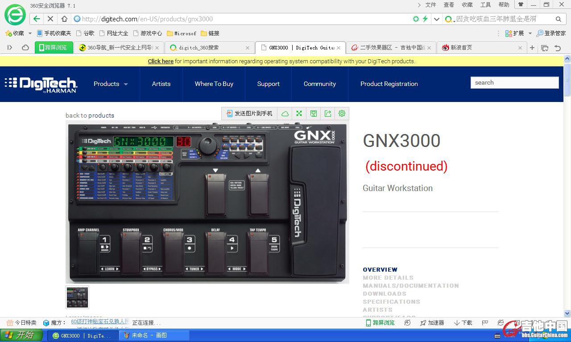571x342 pixels.
Task: Open the 收藏 menu in the menu bar
Action: coord(467,5)
